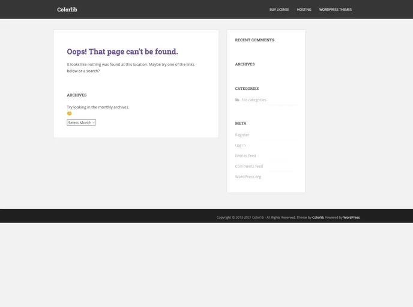Click the Categories widget heading
The image size is (413, 307).
[x=247, y=89]
